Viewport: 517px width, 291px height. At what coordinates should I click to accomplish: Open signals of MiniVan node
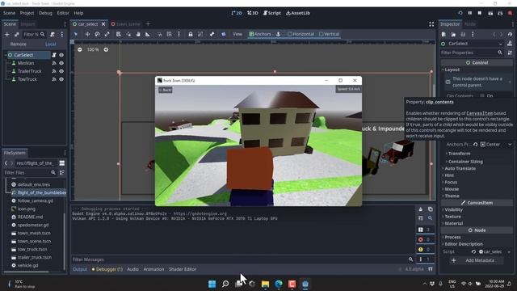(54, 63)
